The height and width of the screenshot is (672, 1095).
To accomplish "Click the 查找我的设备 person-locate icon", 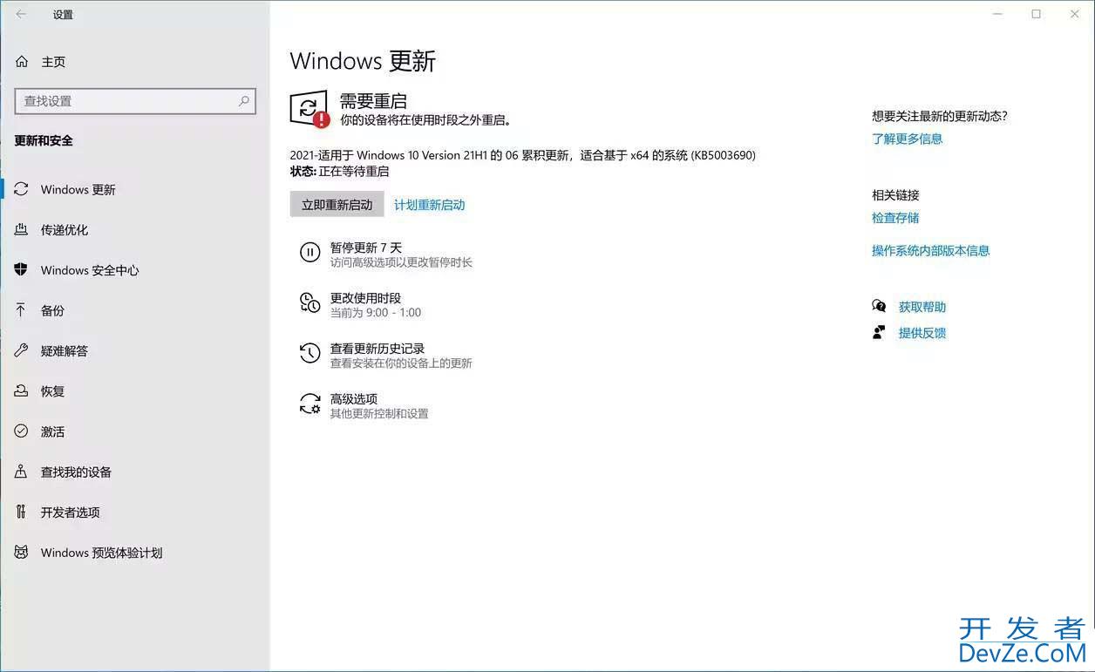I will (x=22, y=472).
